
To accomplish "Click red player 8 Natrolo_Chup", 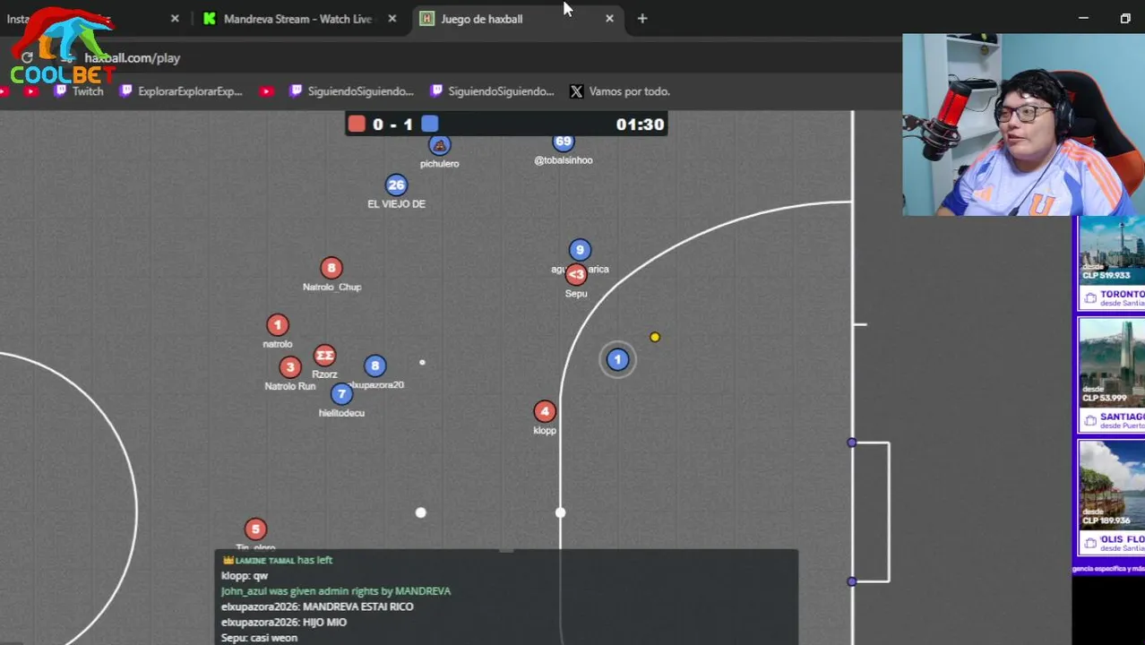I will coord(331,268).
